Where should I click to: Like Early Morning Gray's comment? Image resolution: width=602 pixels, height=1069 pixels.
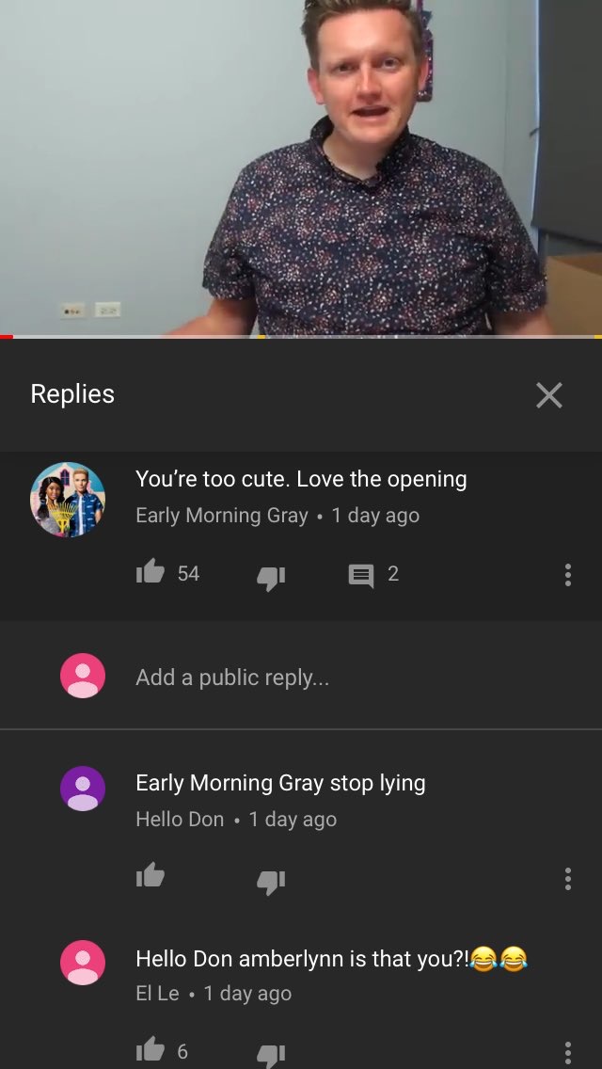pos(150,572)
